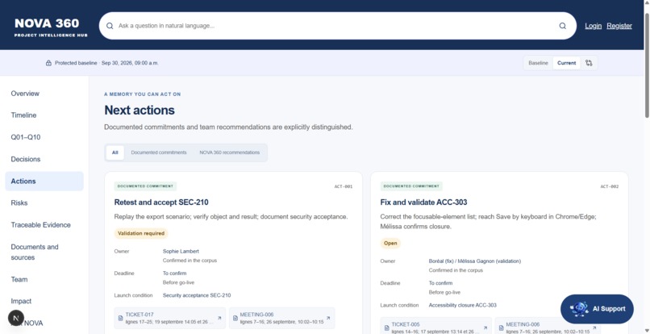
Task: Submit search with right magnifier icon
Action: pyautogui.click(x=563, y=26)
